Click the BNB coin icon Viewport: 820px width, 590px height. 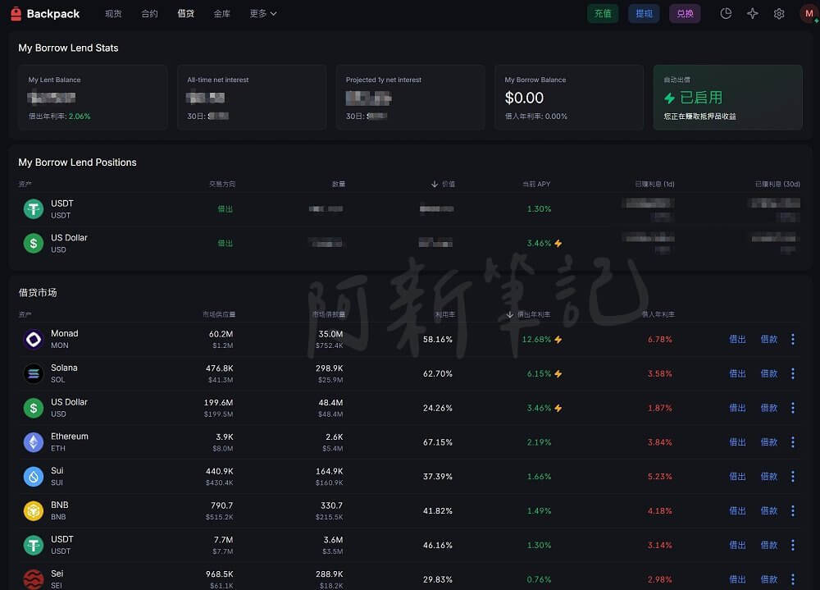34,511
